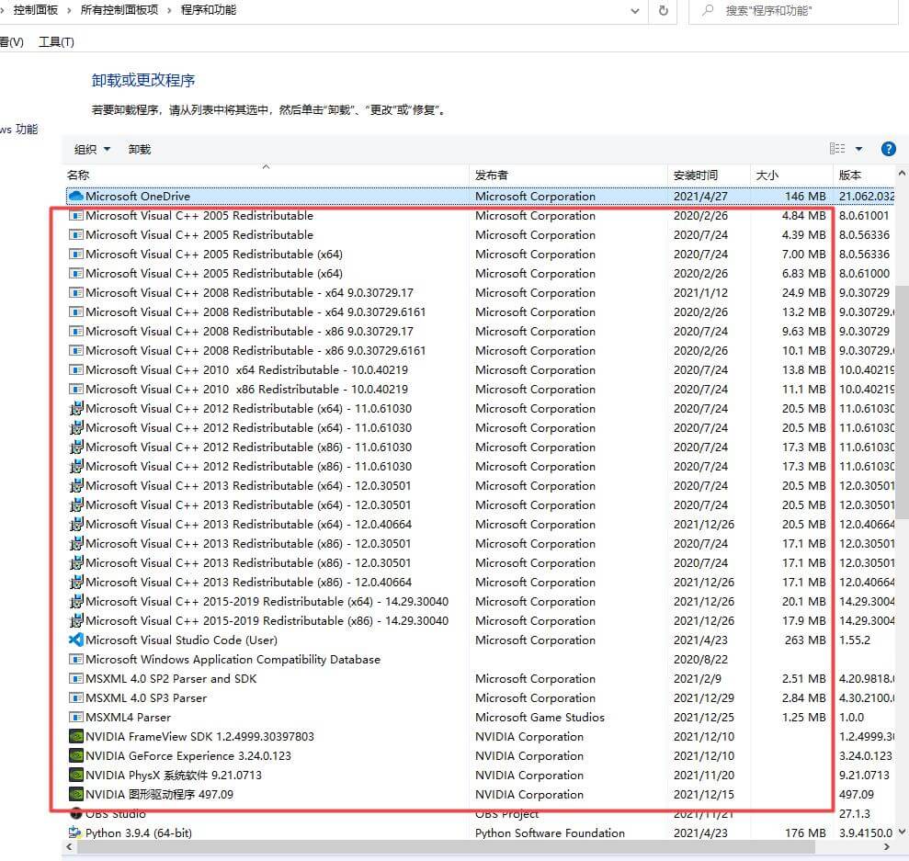Go to 所有控制面板项 breadcrumb
The width and height of the screenshot is (909, 861).
pos(119,10)
